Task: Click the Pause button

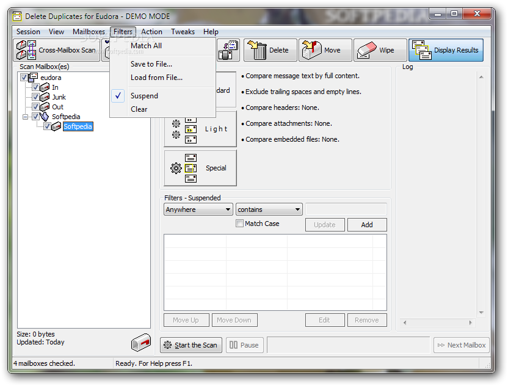Action: [x=245, y=345]
